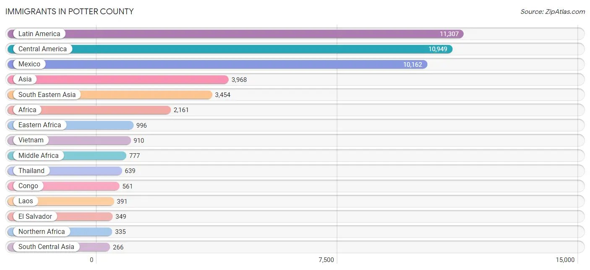590x270 pixels.
Task: Select the 266 value for South Central Asia
Action: tap(118, 247)
